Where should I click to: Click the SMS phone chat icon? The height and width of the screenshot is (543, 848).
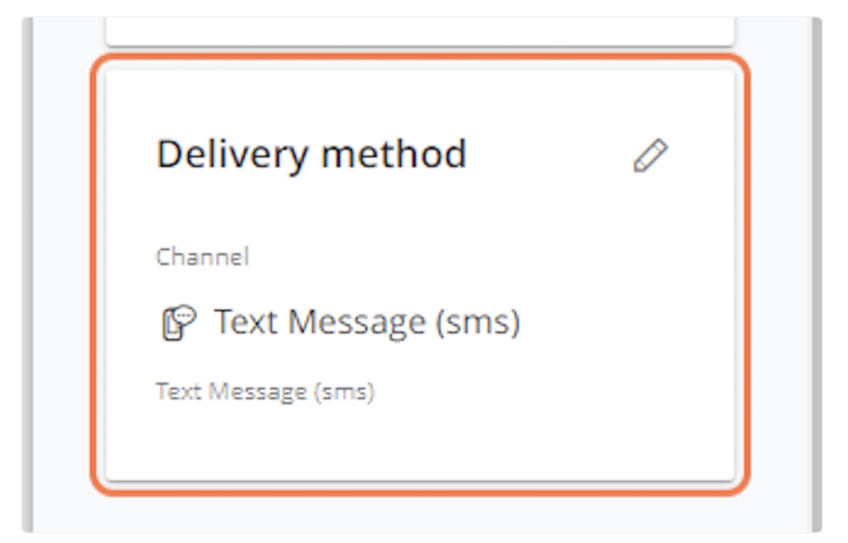[179, 323]
